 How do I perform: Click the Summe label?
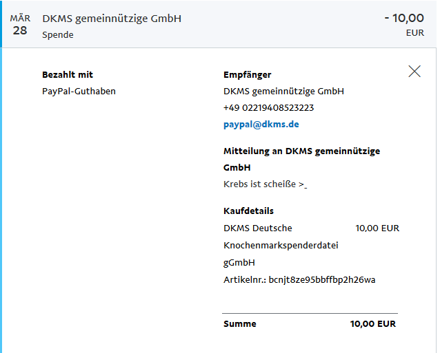[239, 324]
